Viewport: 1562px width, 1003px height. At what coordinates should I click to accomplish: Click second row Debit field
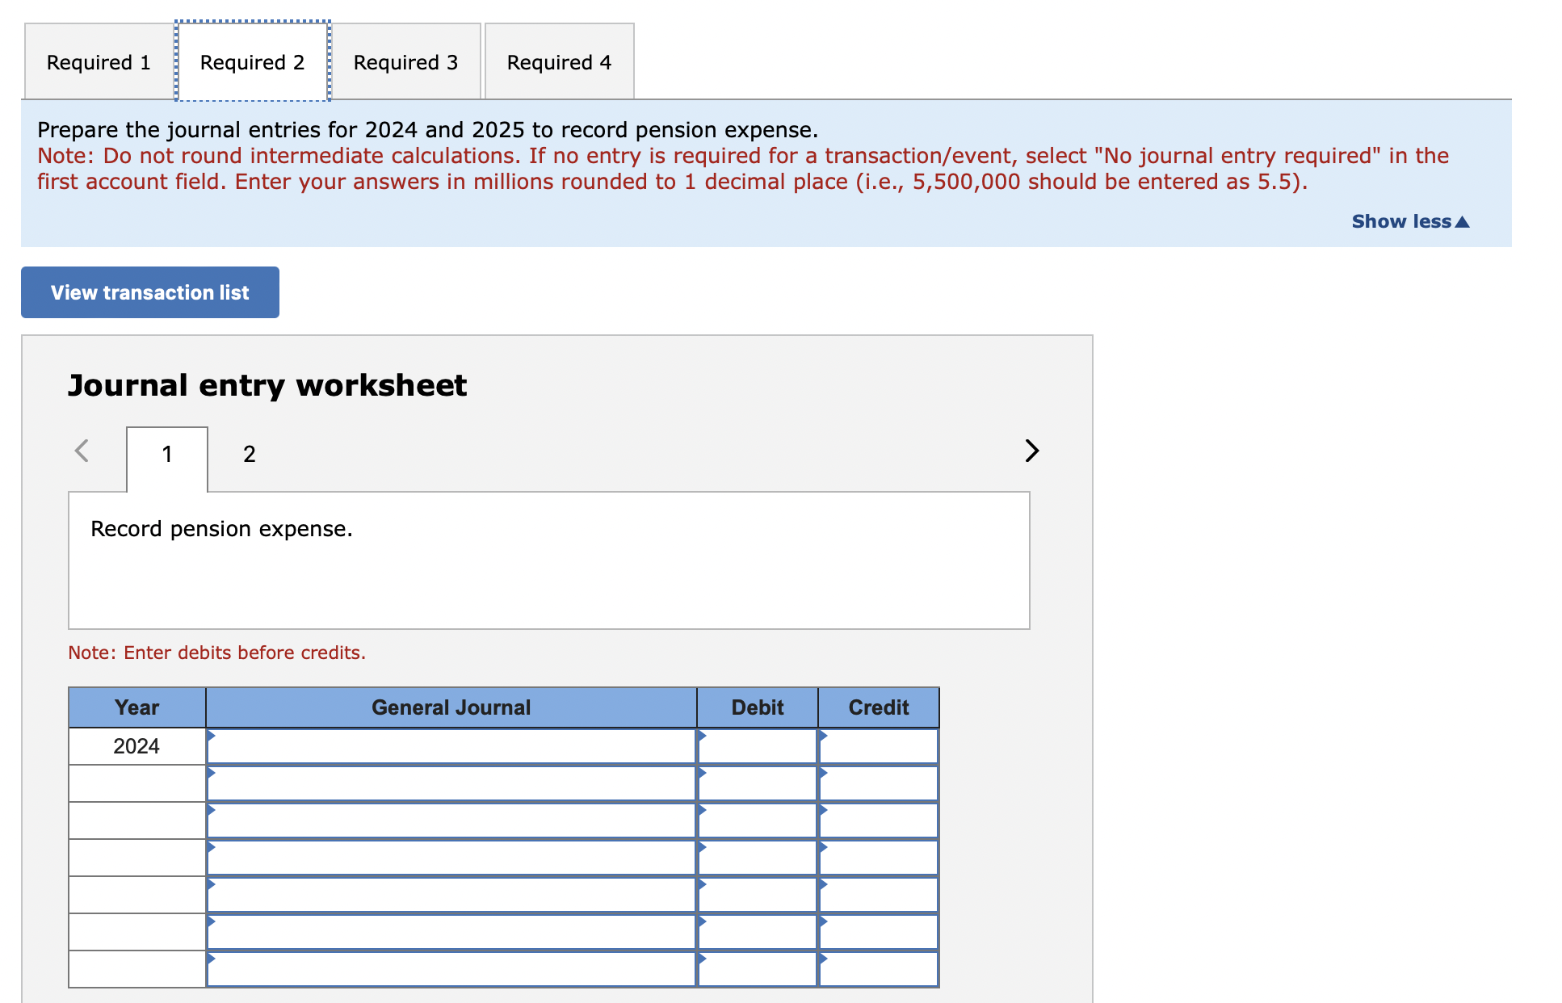coord(758,783)
